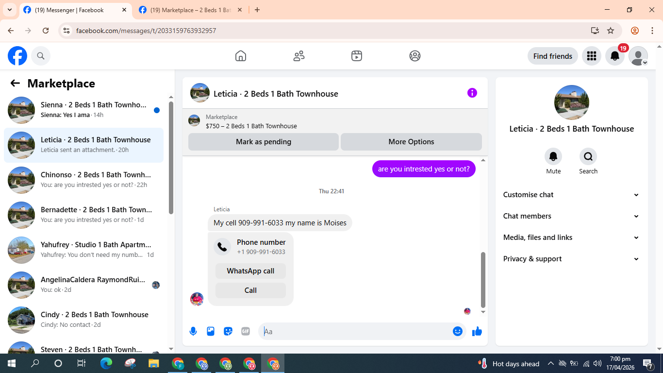Click the Facebook logo icon
The image size is (663, 373).
click(17, 56)
